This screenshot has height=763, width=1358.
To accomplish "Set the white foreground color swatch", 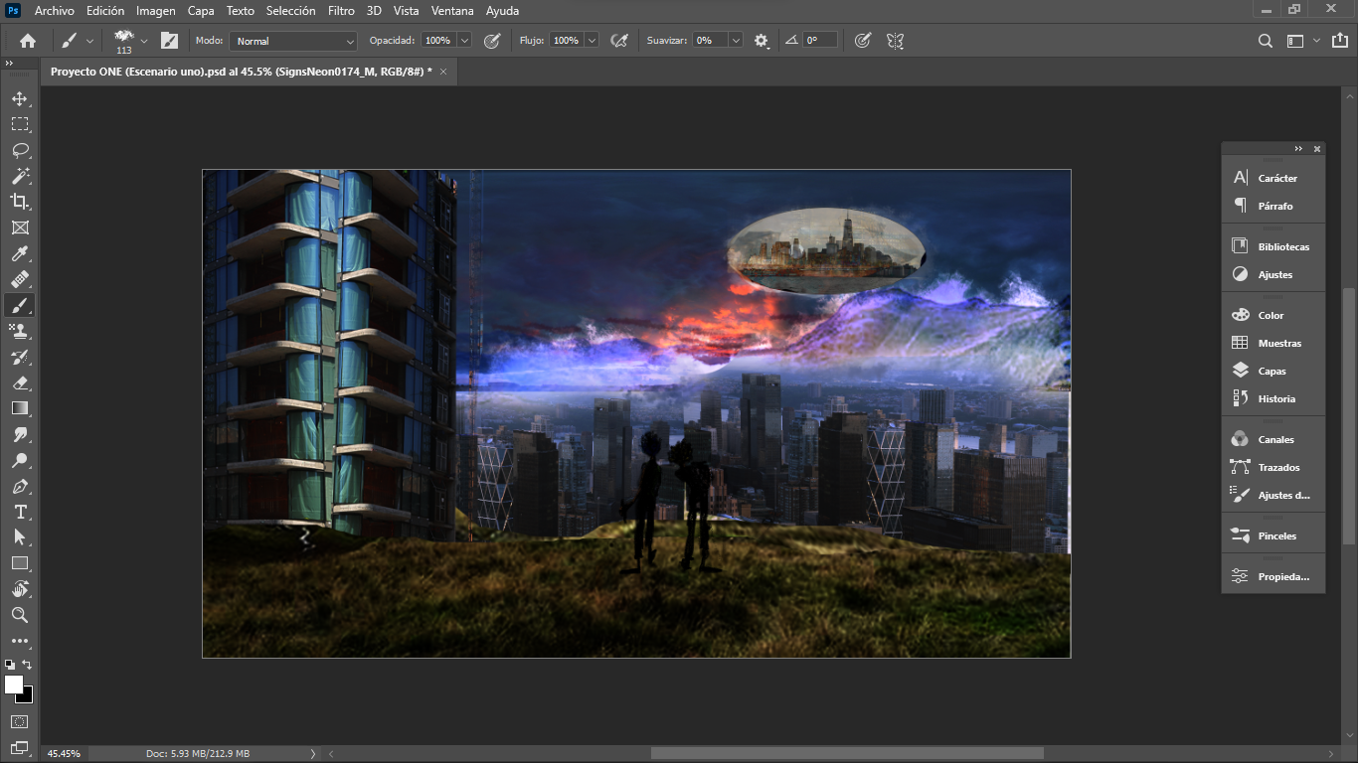I will tap(13, 684).
